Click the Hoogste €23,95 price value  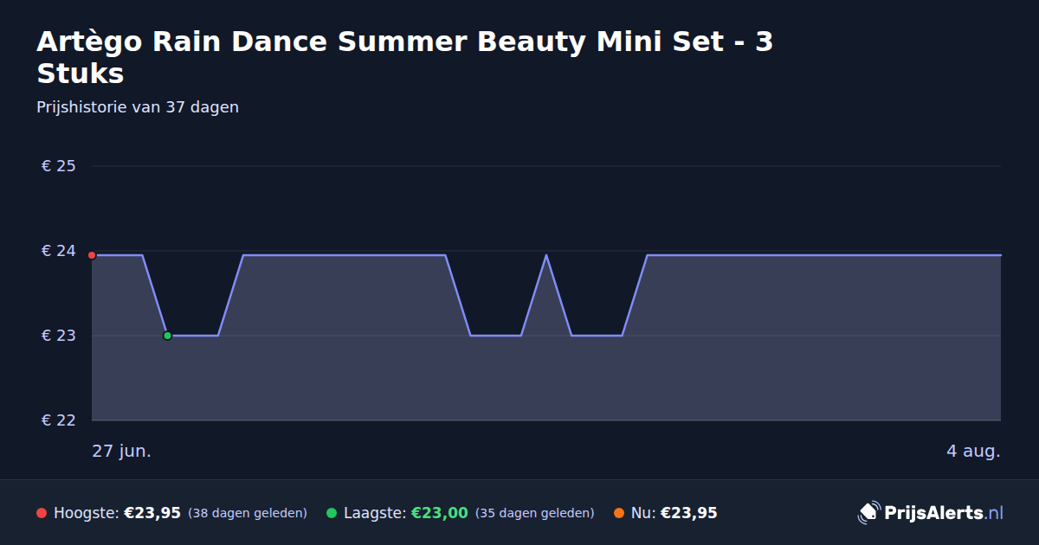click(x=152, y=513)
